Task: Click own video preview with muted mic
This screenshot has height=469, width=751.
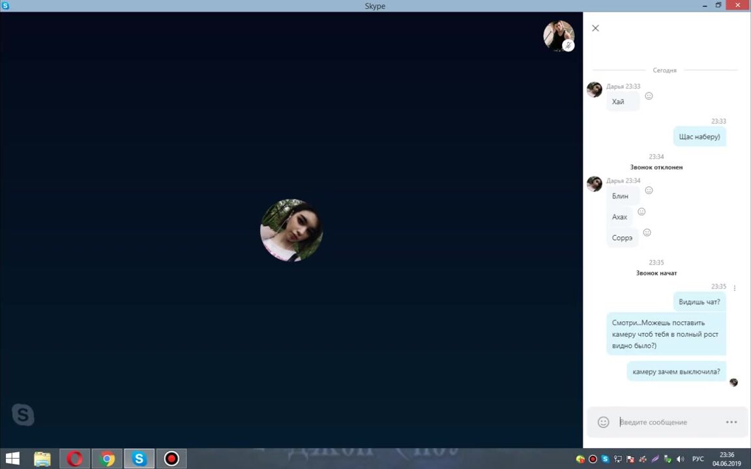Action: 559,36
